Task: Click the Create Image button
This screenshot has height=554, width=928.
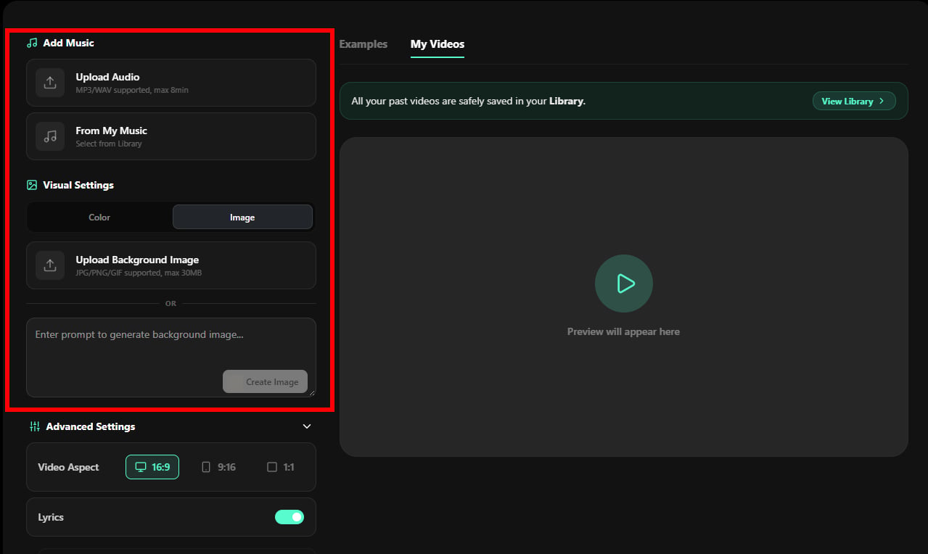Action: pyautogui.click(x=265, y=381)
